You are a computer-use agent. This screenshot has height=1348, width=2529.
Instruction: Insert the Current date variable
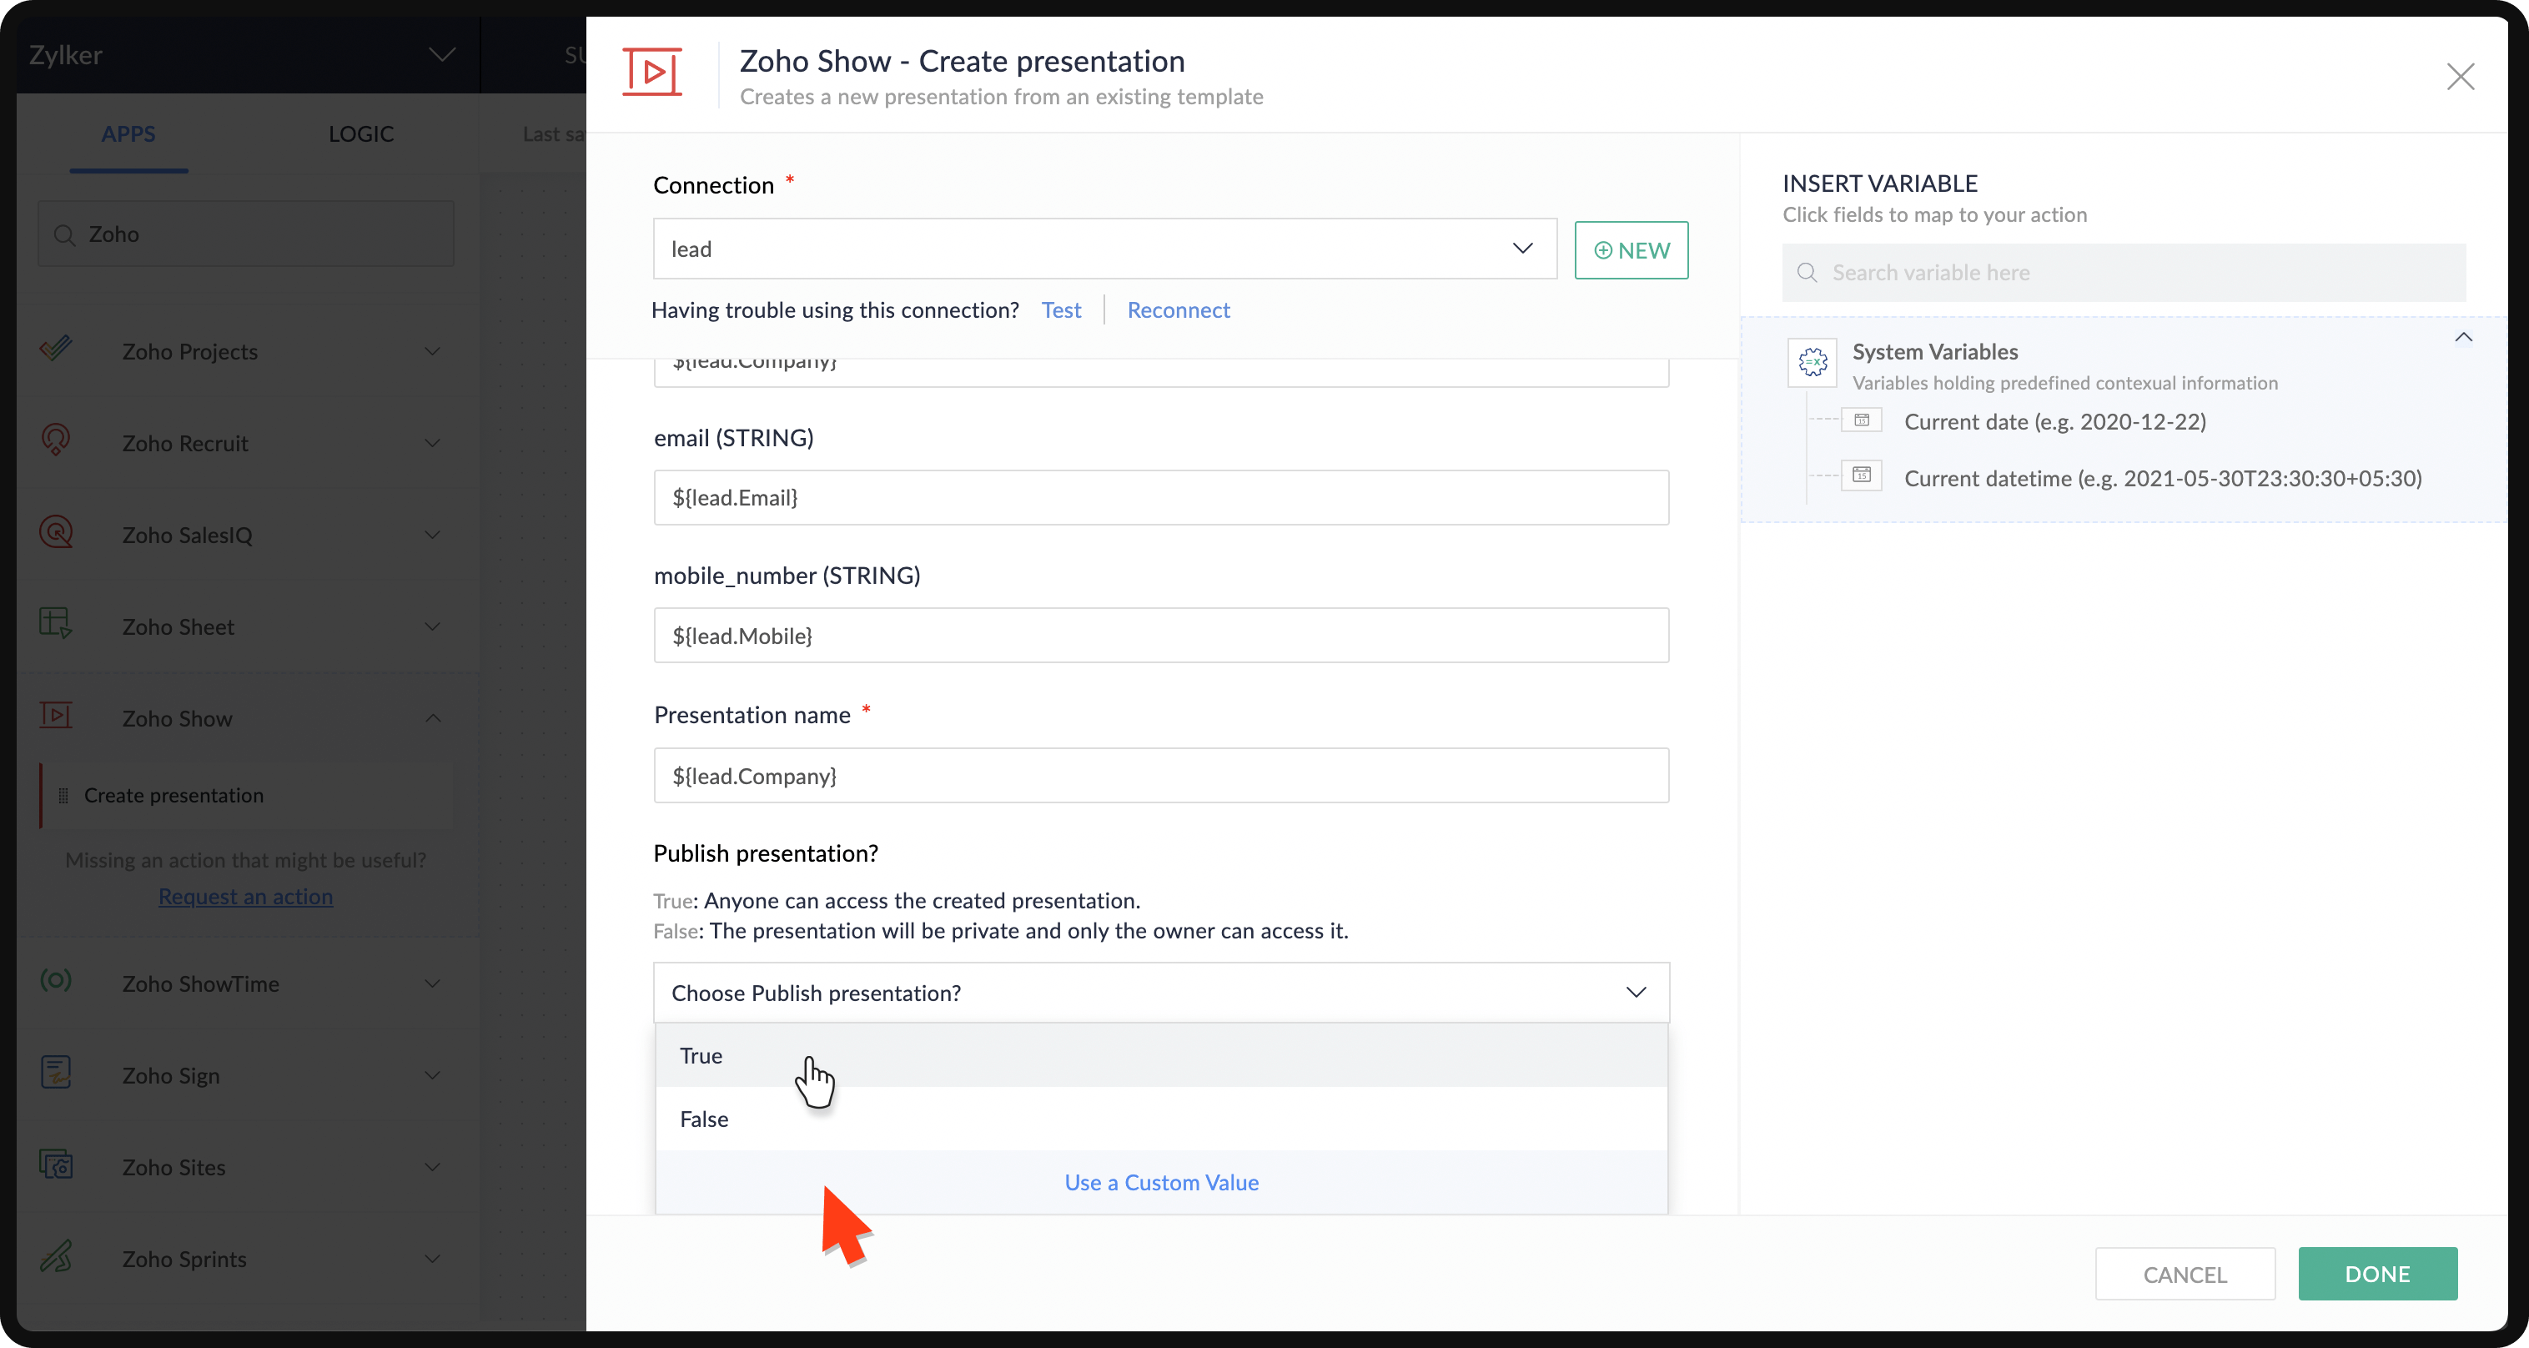[2054, 422]
